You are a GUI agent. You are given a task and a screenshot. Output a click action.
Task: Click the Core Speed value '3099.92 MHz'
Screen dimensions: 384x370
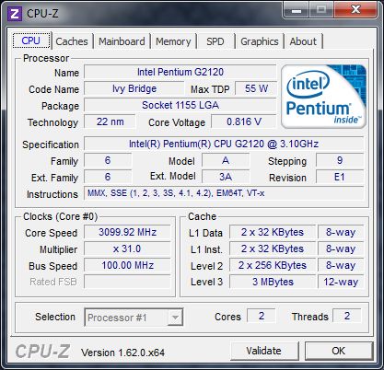pyautogui.click(x=127, y=232)
